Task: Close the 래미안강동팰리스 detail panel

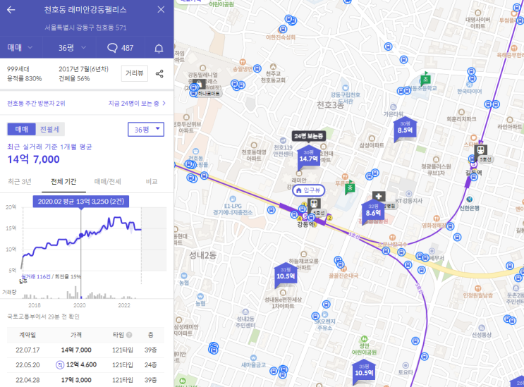Action: pos(161,10)
